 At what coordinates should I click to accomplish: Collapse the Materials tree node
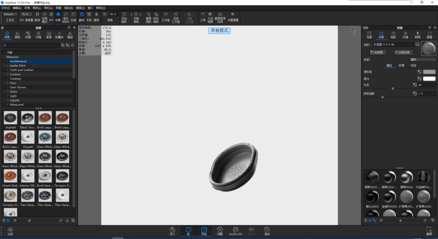coord(4,57)
